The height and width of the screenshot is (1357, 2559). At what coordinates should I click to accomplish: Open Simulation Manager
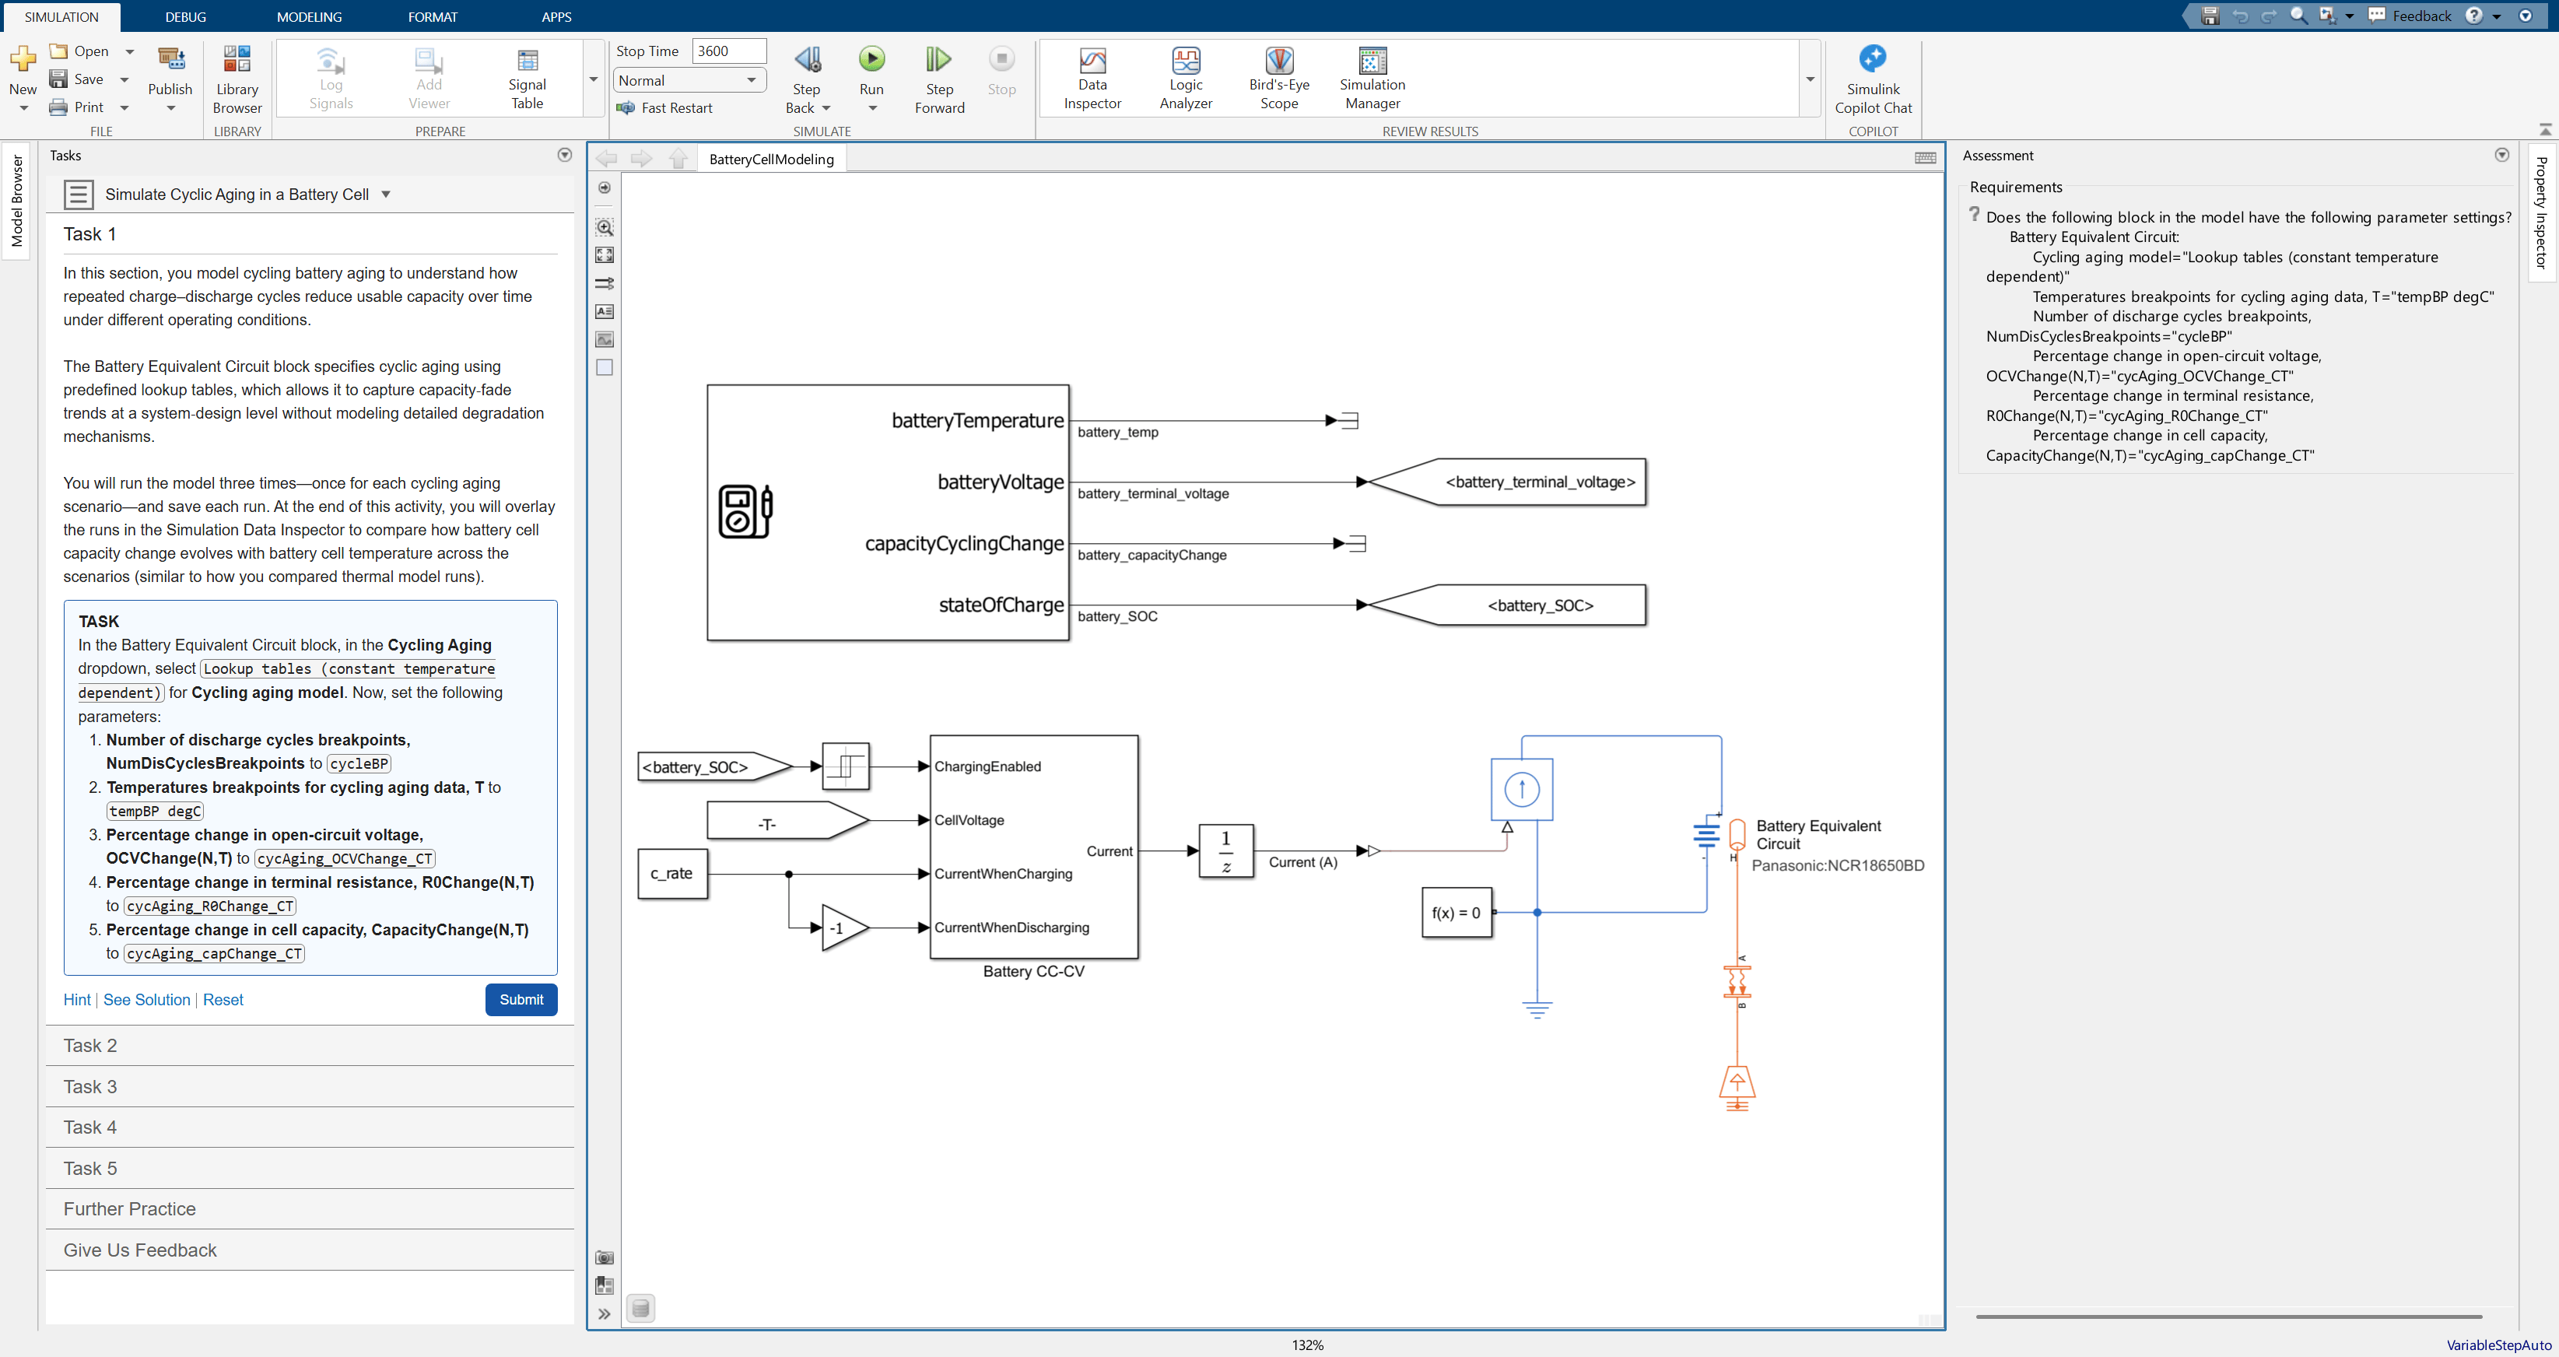click(1372, 79)
